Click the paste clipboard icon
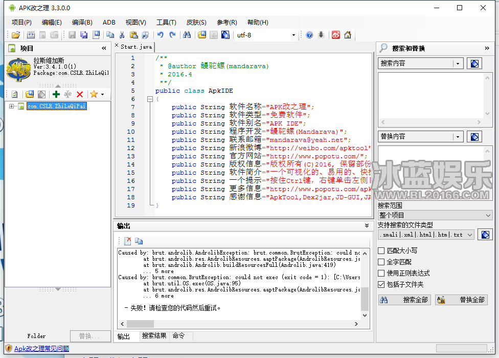This screenshot has width=499, height=358. [133, 35]
